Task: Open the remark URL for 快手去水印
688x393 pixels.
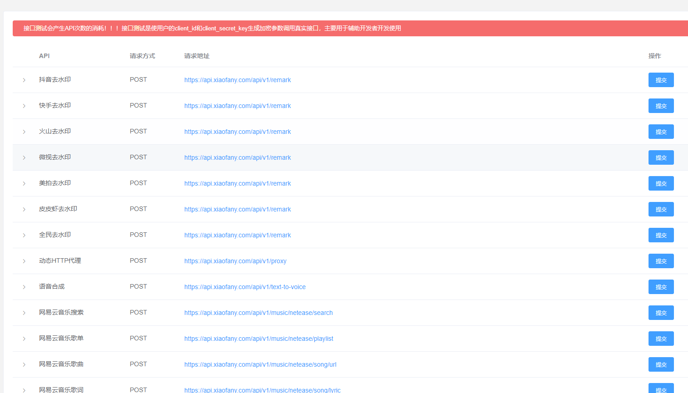Action: coord(237,106)
